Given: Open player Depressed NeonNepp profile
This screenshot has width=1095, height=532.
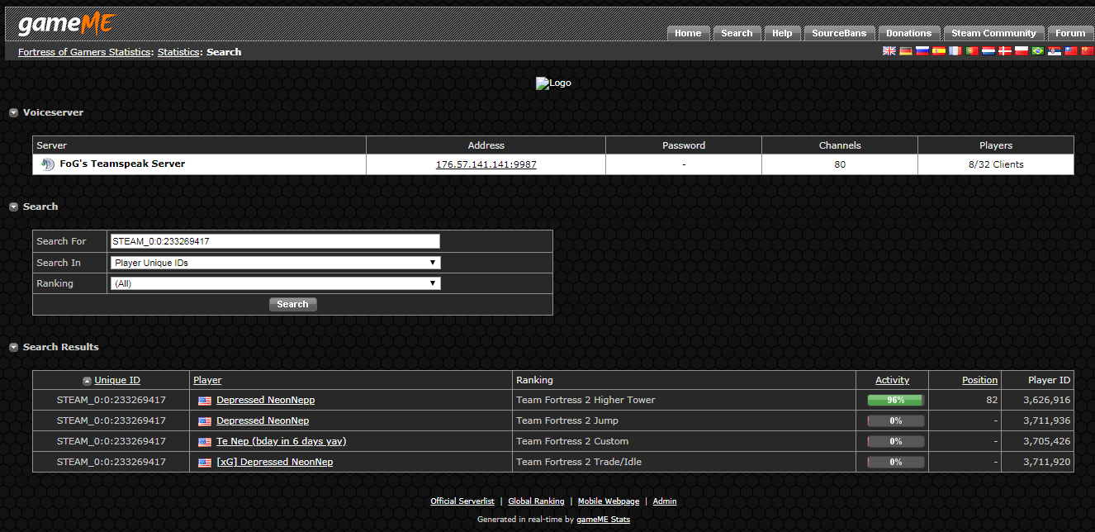Looking at the screenshot, I should tap(265, 400).
